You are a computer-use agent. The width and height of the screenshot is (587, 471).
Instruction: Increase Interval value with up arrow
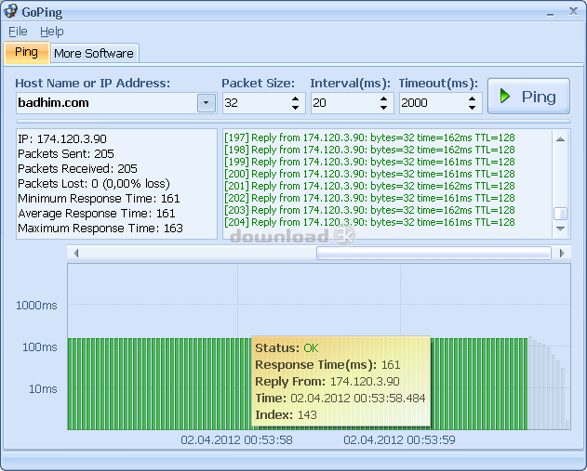point(384,98)
